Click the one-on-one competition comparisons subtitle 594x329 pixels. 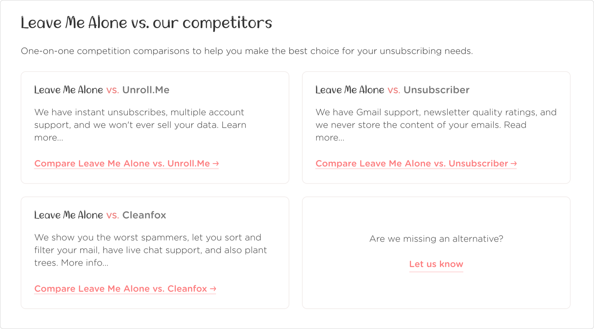tap(247, 51)
